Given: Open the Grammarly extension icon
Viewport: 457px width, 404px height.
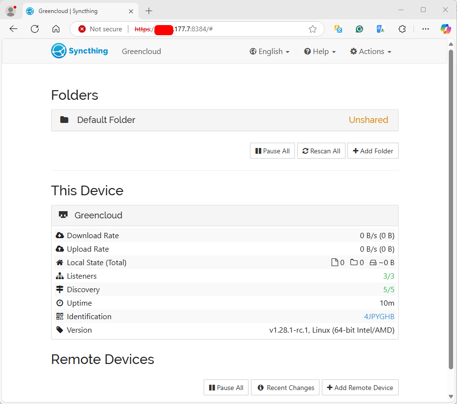Looking at the screenshot, I should pyautogui.click(x=360, y=29).
